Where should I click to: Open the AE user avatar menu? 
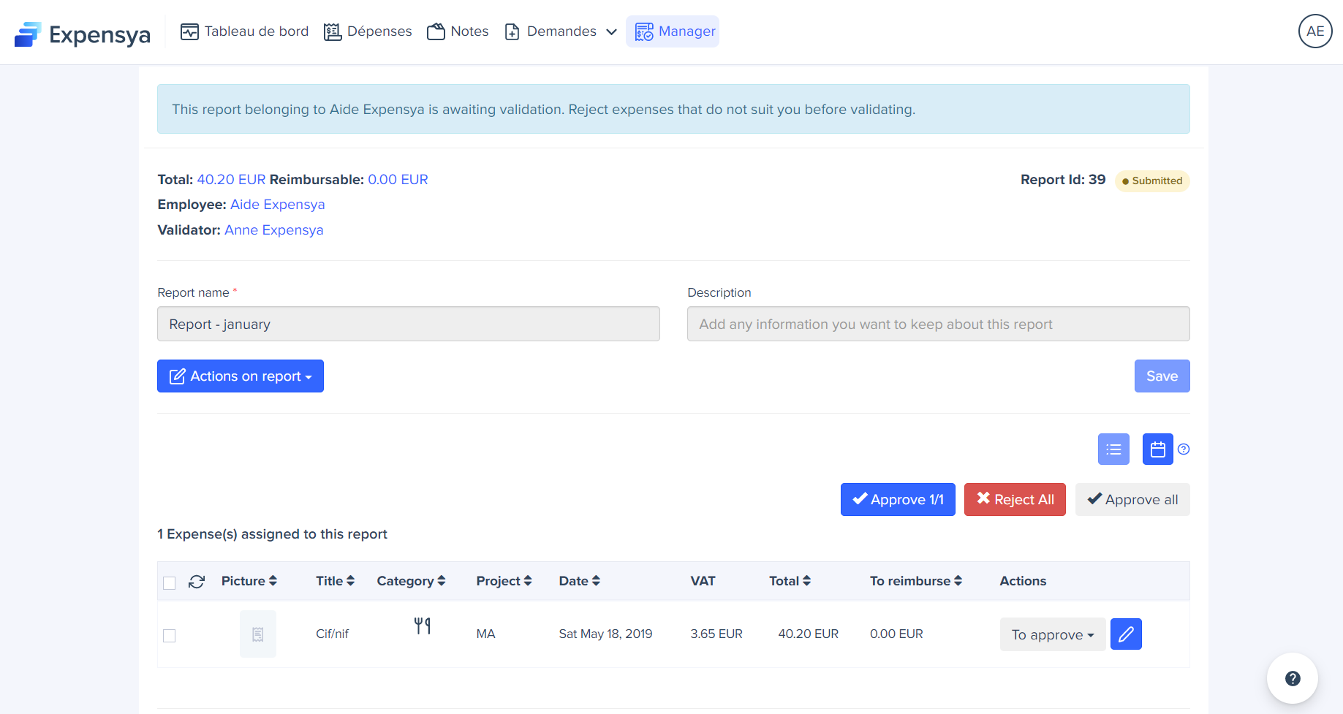pos(1314,31)
